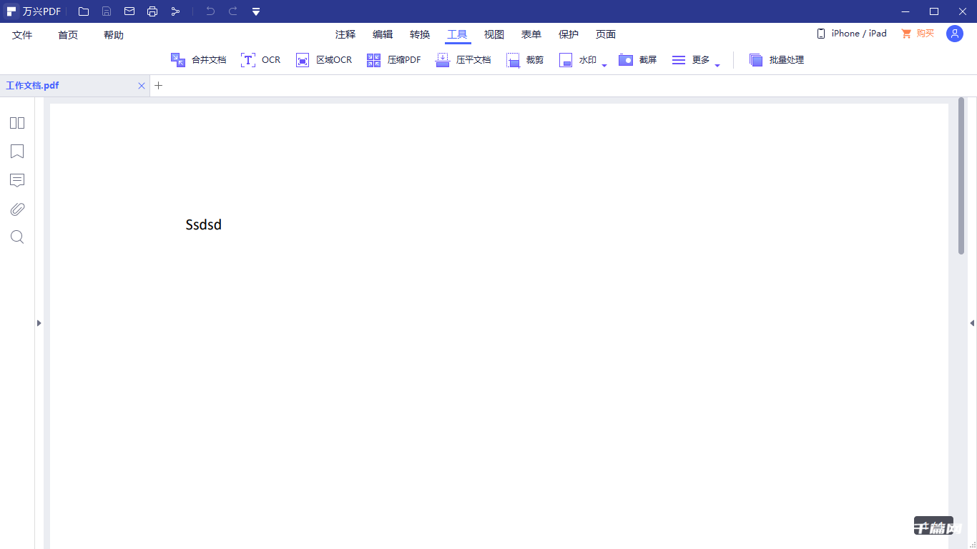Switch to the Edit (编辑) tab
Screen dimensions: 977x549
383,34
